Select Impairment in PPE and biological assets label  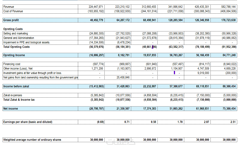tap(27, 43)
